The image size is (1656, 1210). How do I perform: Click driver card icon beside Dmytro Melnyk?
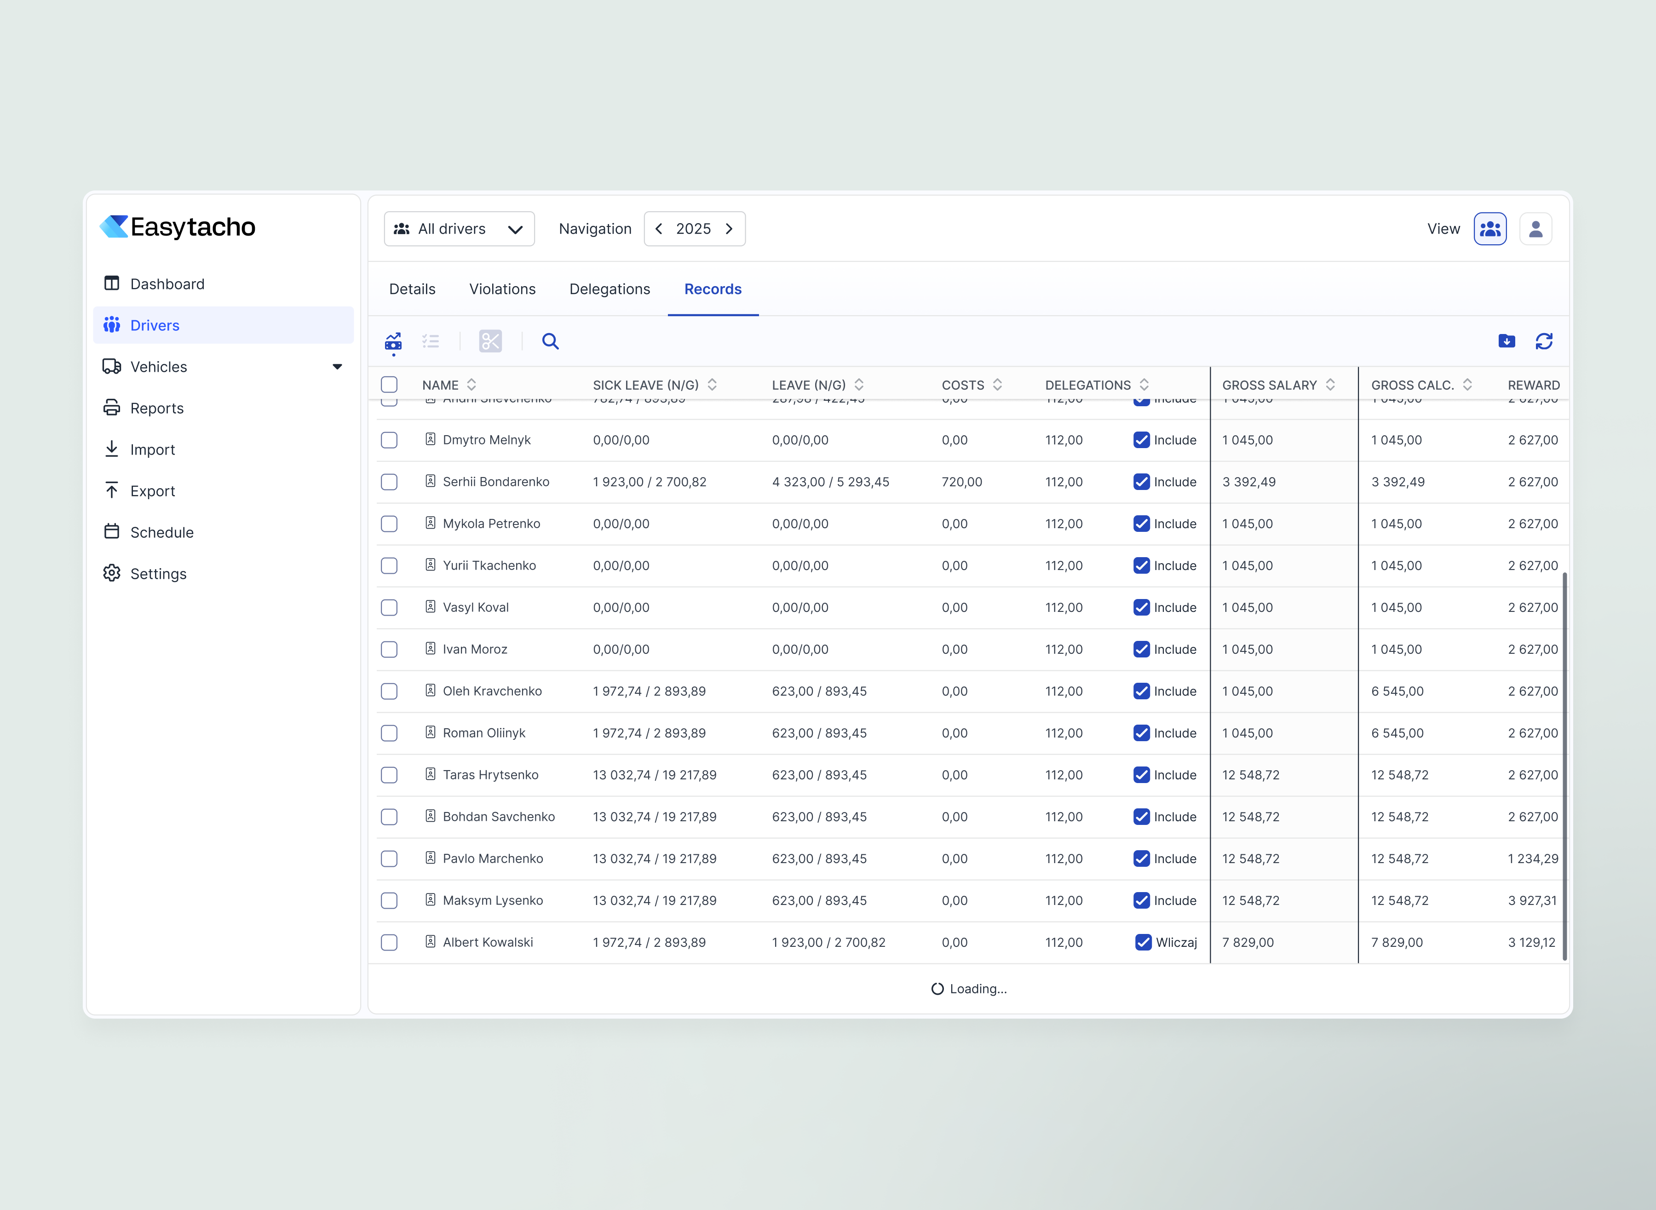[431, 439]
